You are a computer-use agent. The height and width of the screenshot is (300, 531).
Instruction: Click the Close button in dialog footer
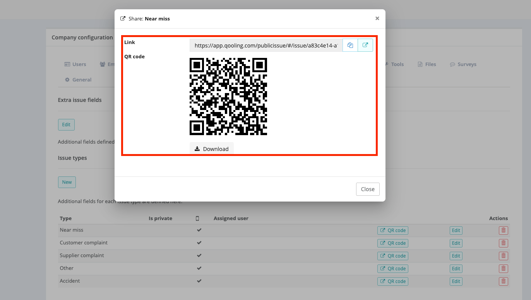click(368, 189)
